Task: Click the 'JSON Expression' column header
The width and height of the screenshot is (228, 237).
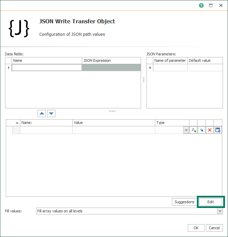Action: [111, 61]
